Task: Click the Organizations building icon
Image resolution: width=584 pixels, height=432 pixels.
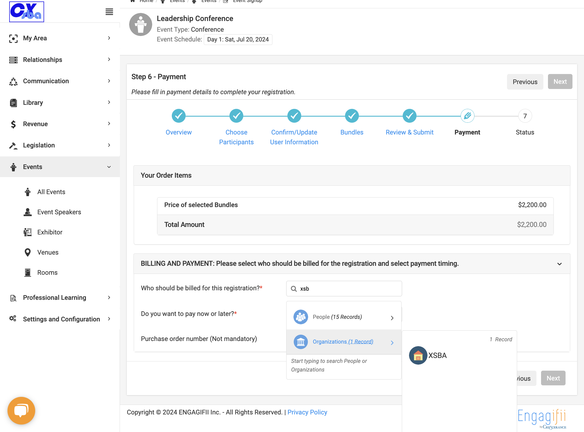Action: [301, 342]
